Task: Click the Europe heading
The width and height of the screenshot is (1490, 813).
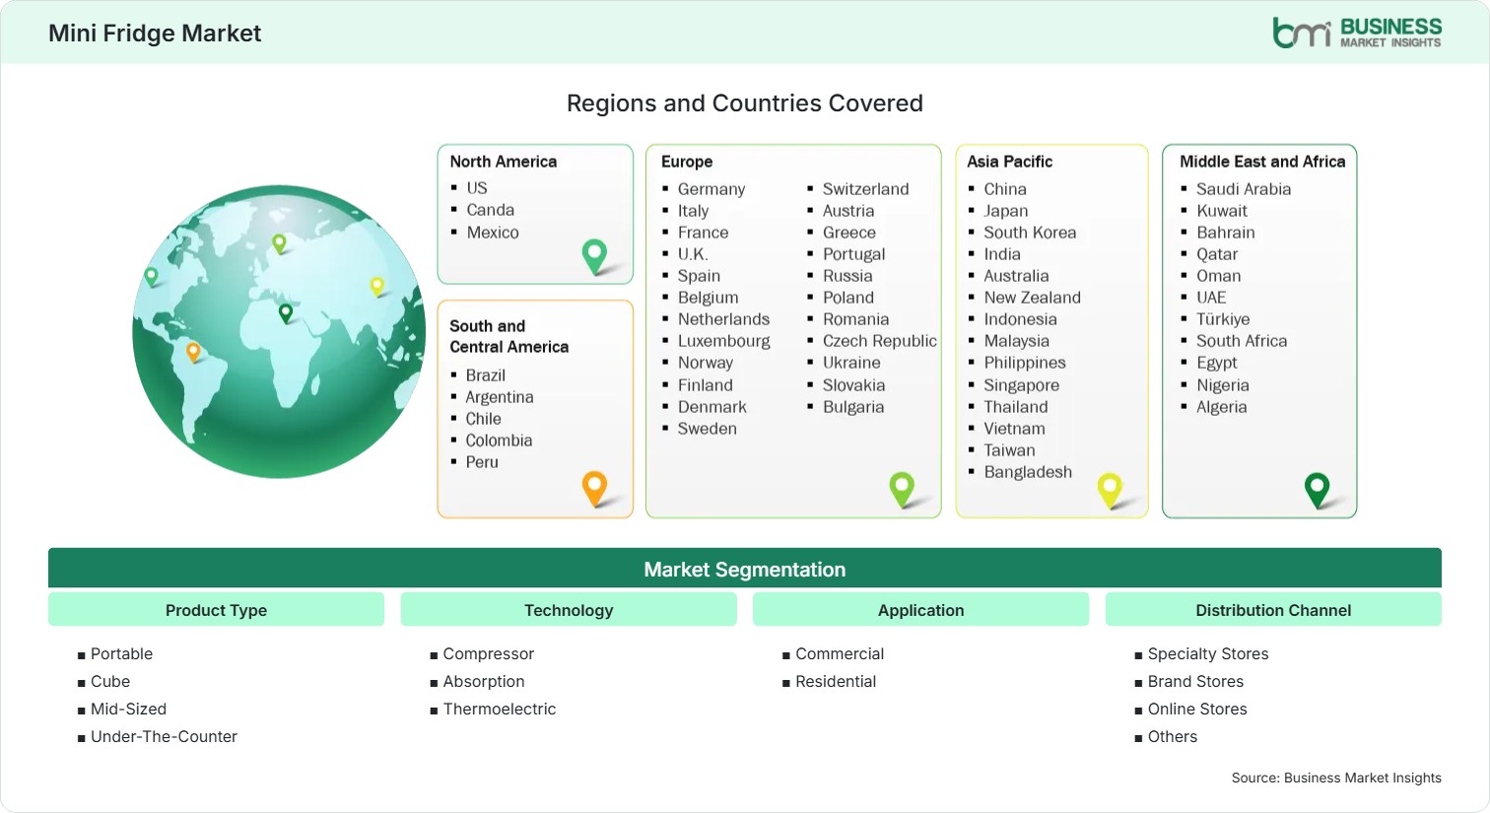Action: (x=687, y=162)
